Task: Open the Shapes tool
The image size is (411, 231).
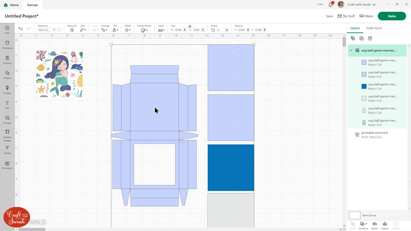Action: (7, 74)
